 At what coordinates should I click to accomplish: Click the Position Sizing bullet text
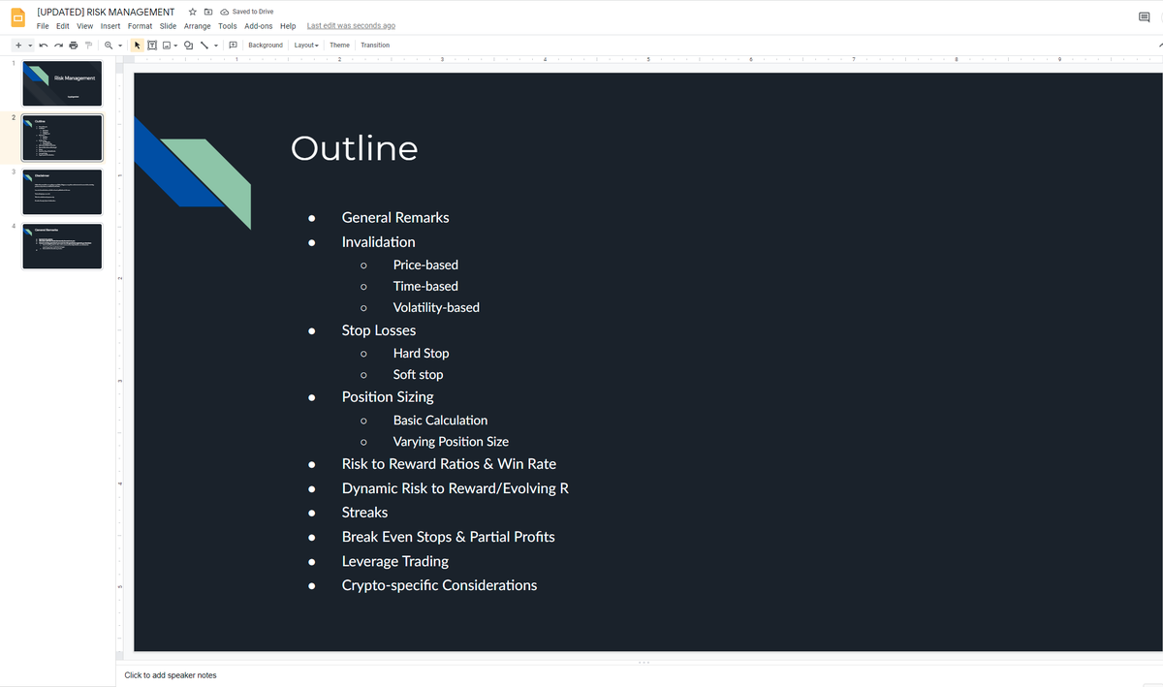[388, 397]
